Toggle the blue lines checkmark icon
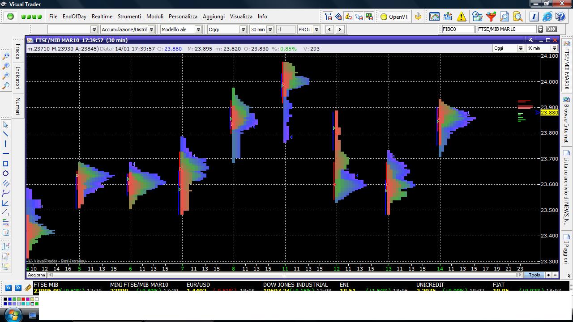Image resolution: width=573 pixels, height=322 pixels. pos(338,17)
